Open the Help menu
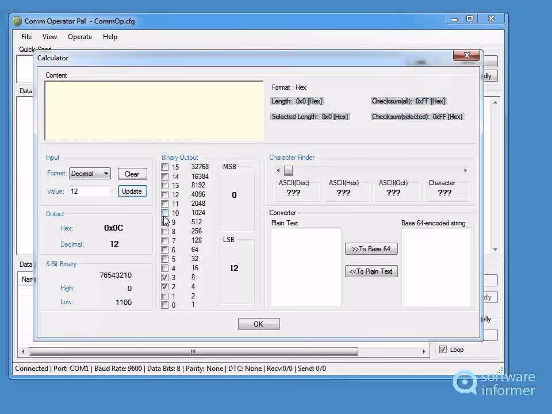The width and height of the screenshot is (552, 414). pyautogui.click(x=109, y=36)
